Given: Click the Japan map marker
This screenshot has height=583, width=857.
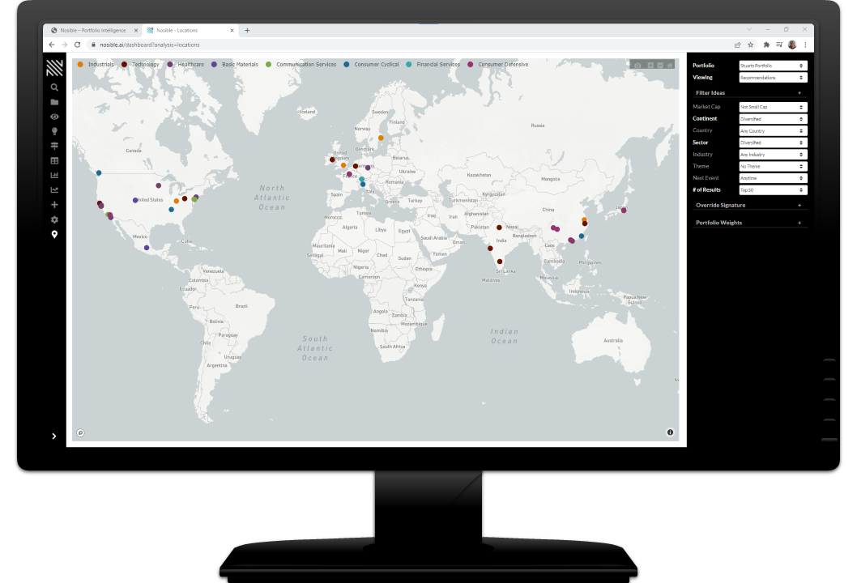Looking at the screenshot, I should [x=624, y=211].
